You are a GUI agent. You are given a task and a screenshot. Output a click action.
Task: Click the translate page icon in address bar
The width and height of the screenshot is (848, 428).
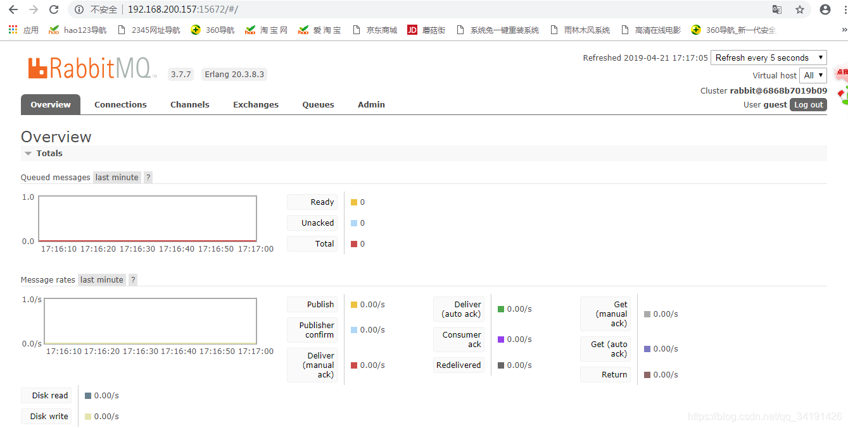pyautogui.click(x=777, y=9)
